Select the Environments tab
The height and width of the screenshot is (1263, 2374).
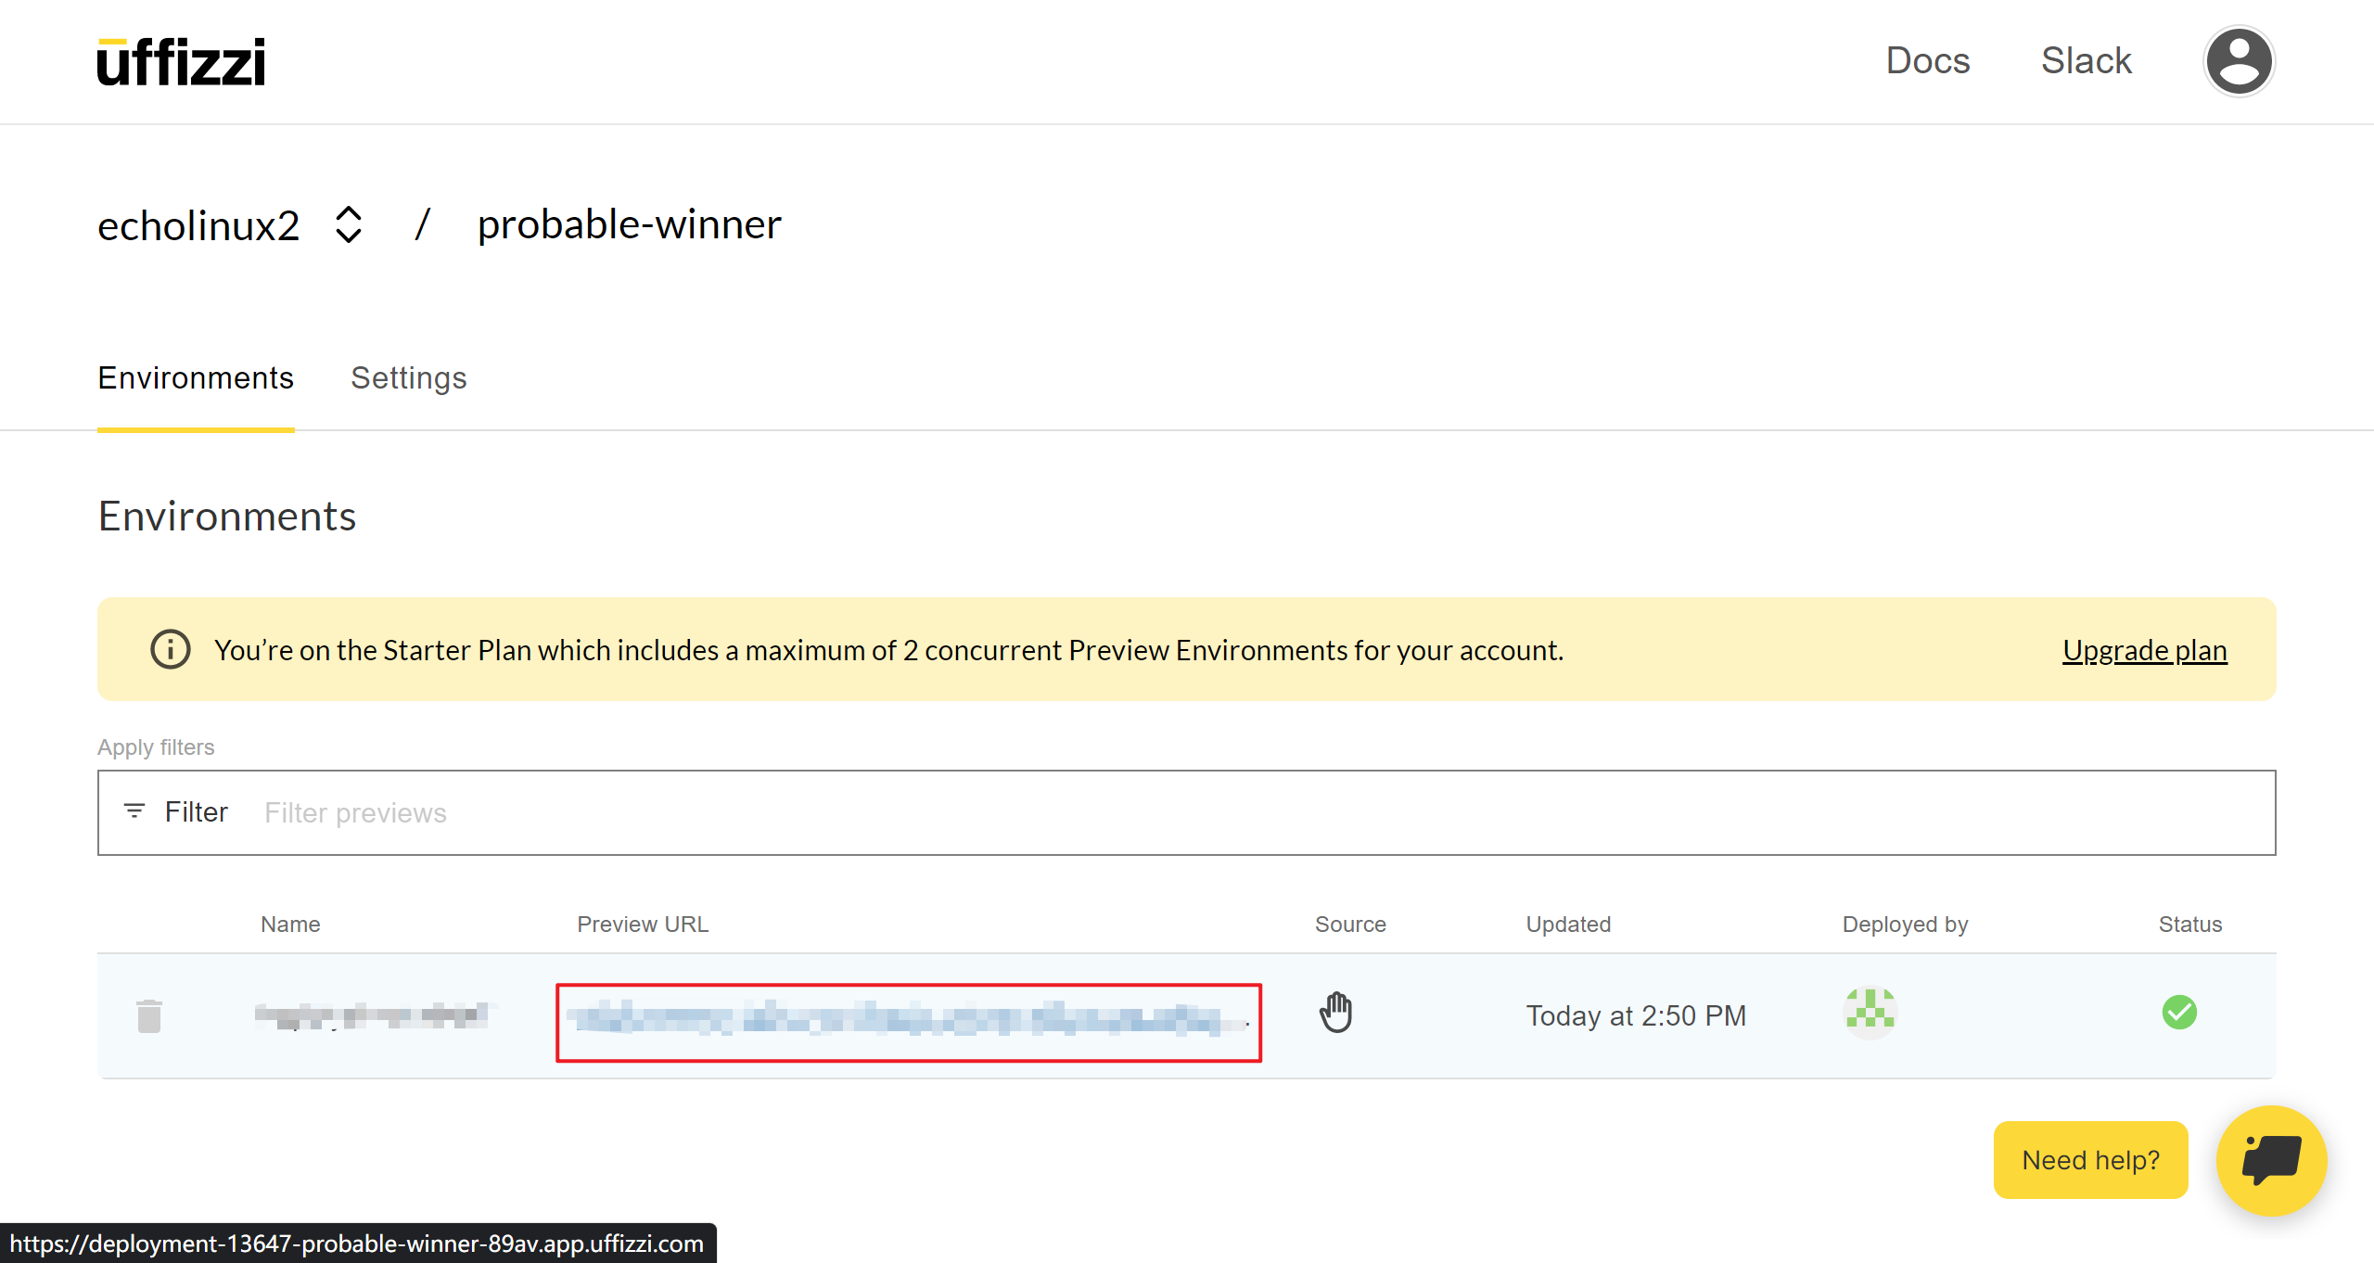(196, 378)
